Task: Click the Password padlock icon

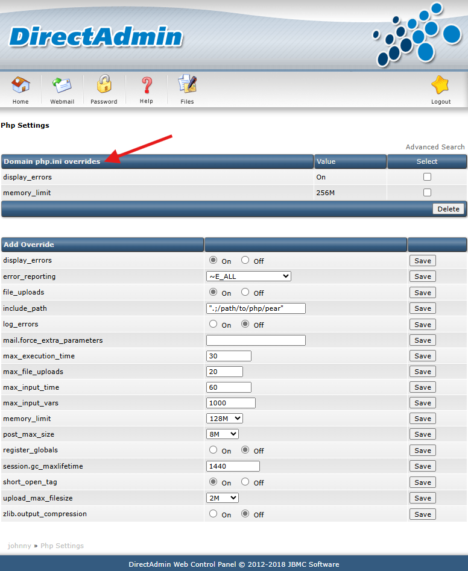Action: [x=104, y=84]
